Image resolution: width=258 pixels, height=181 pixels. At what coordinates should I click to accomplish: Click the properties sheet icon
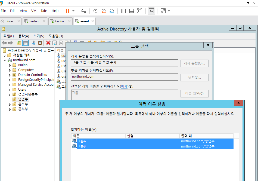pyautogui.click(x=54, y=43)
